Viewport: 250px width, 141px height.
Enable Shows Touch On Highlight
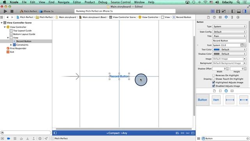(214, 79)
